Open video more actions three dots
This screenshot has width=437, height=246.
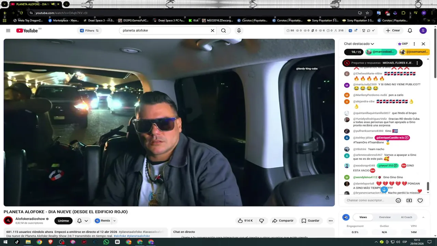point(330,221)
